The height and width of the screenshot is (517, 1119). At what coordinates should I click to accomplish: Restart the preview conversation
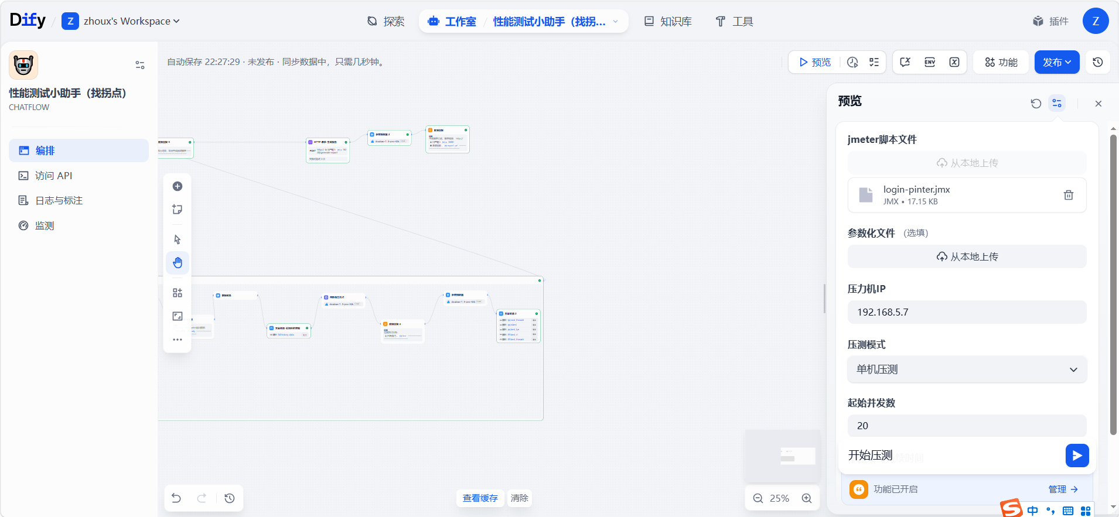pyautogui.click(x=1036, y=104)
